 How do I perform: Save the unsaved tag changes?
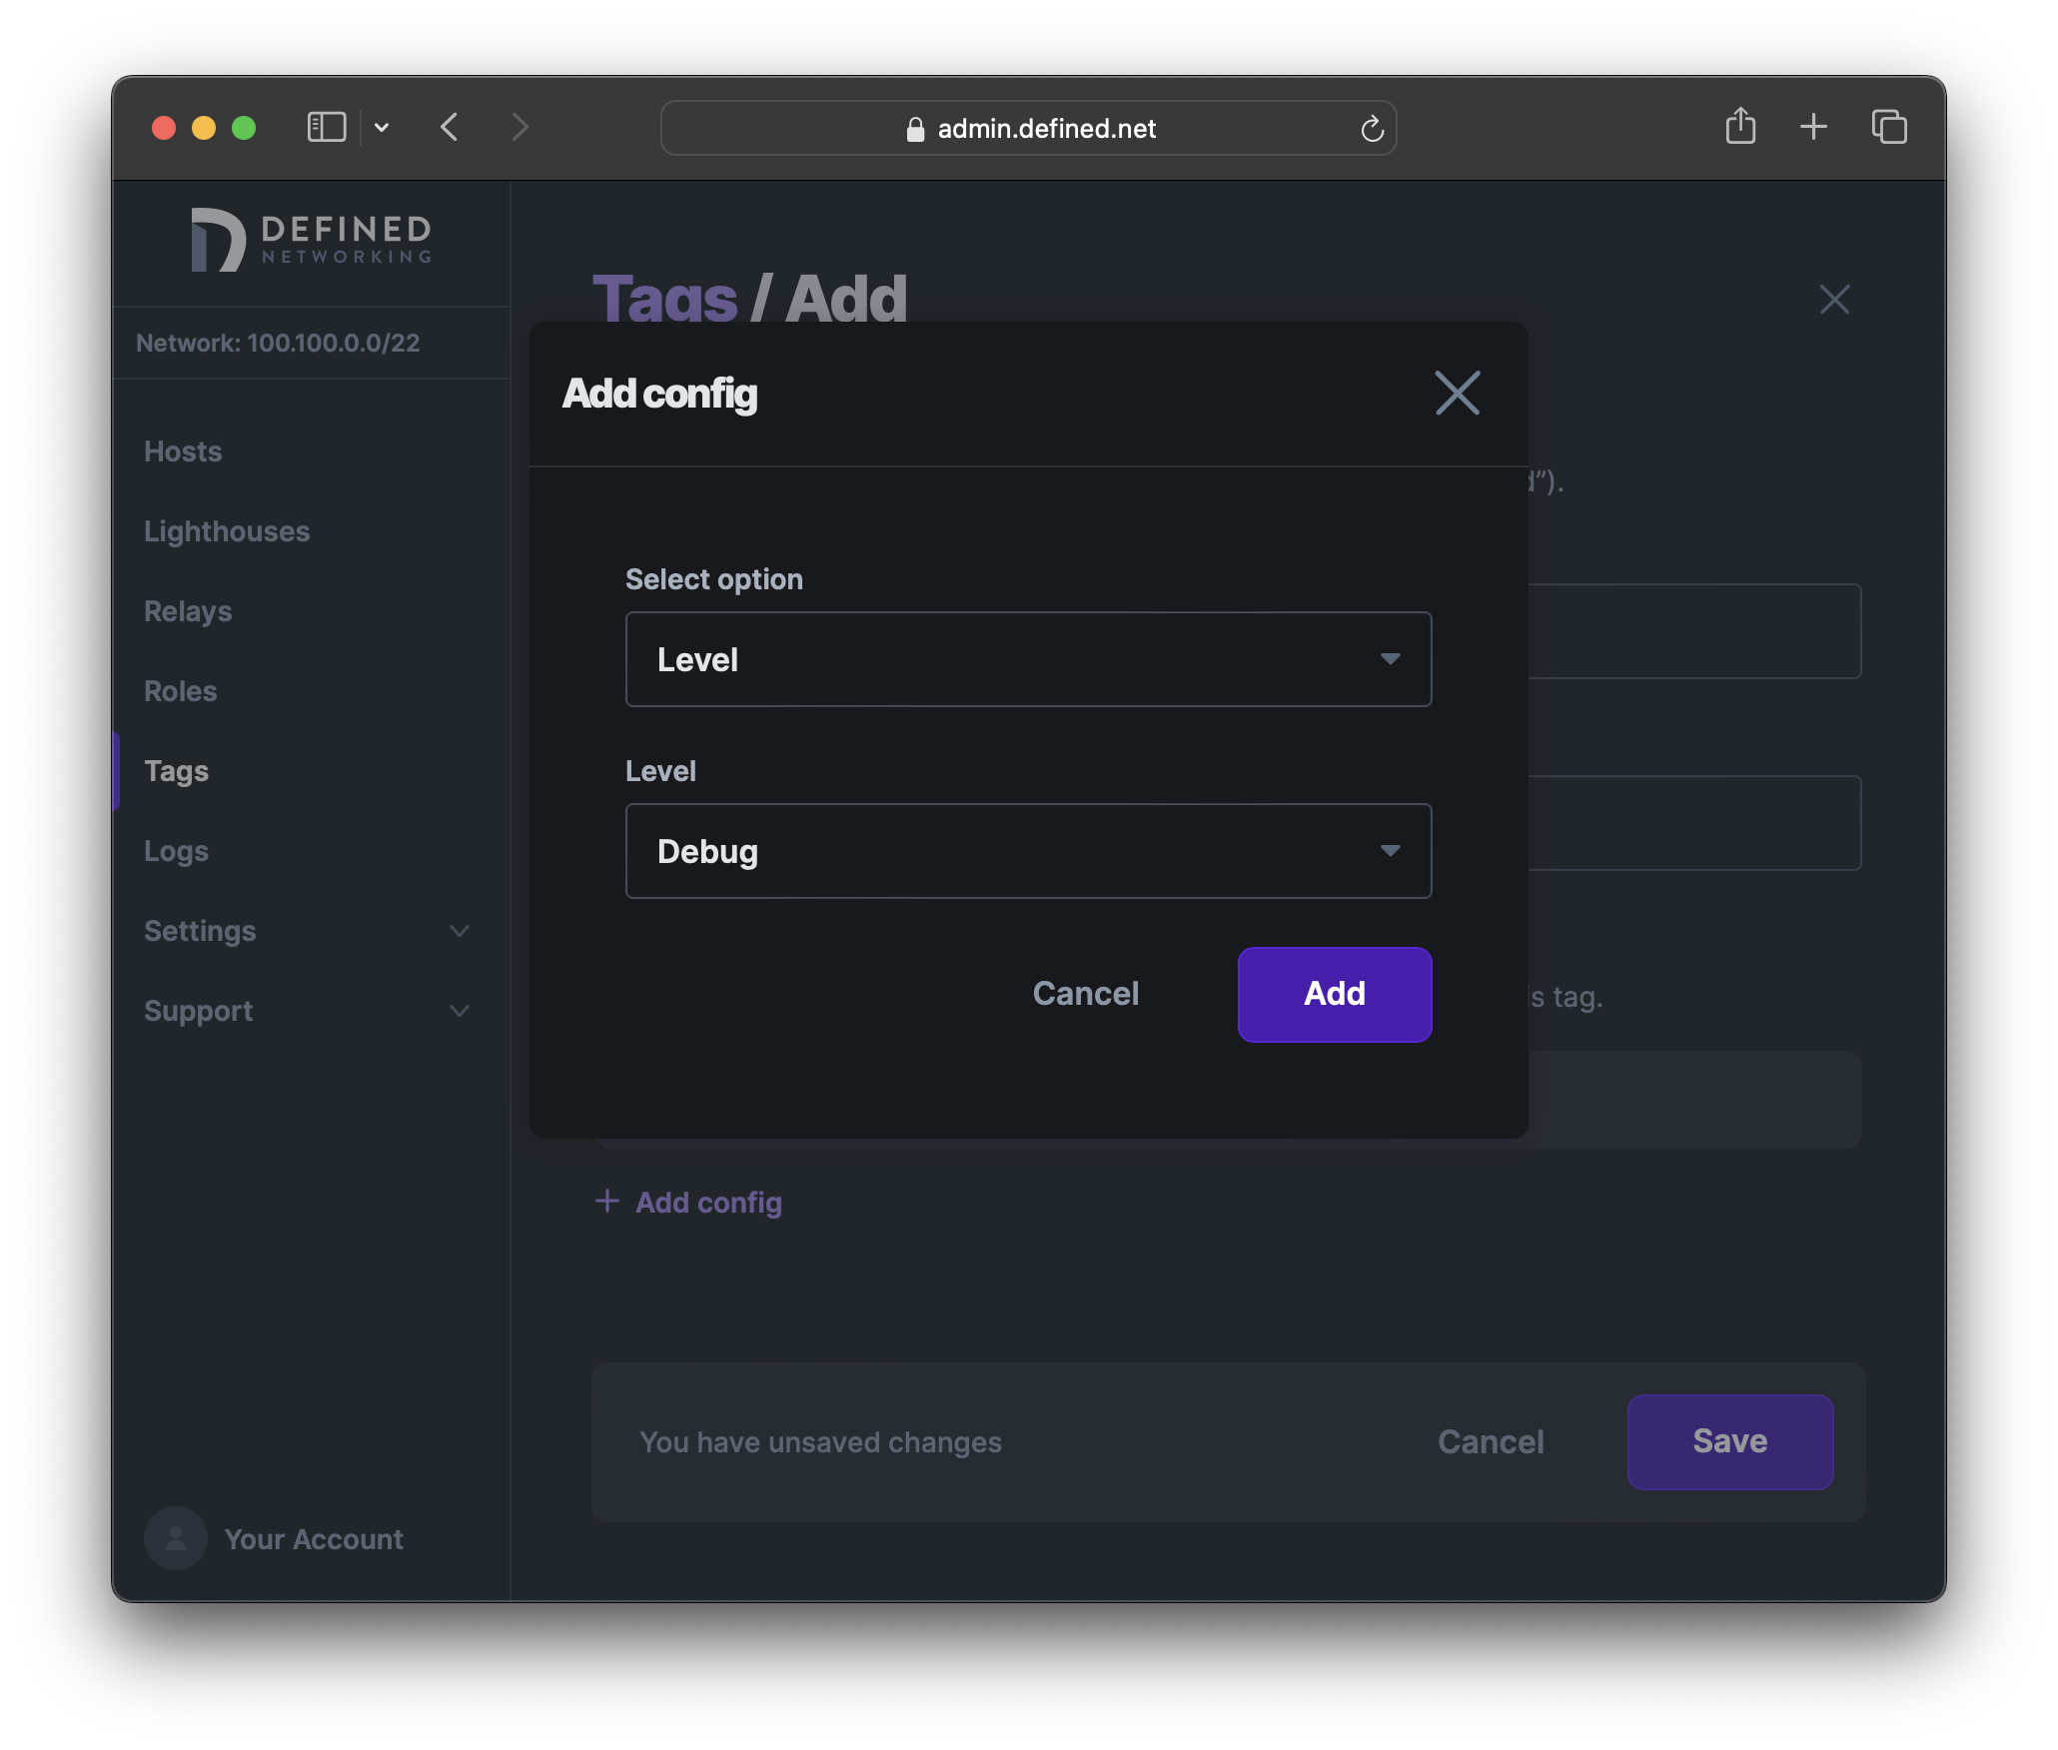tap(1730, 1441)
